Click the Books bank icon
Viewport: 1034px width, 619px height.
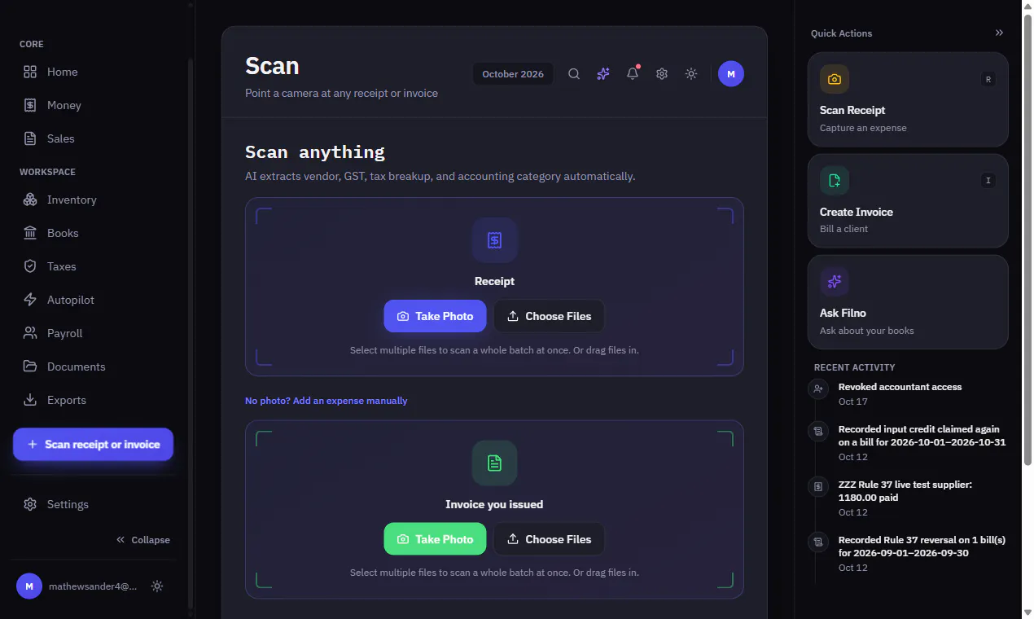pyautogui.click(x=30, y=233)
